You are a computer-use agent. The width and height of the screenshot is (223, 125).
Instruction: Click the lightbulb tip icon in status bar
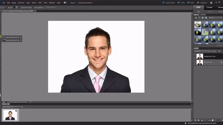[185, 123]
